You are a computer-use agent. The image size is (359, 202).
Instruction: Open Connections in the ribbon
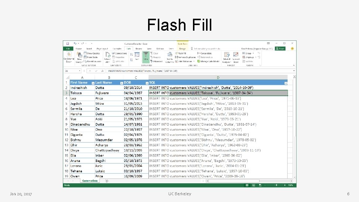(120, 53)
